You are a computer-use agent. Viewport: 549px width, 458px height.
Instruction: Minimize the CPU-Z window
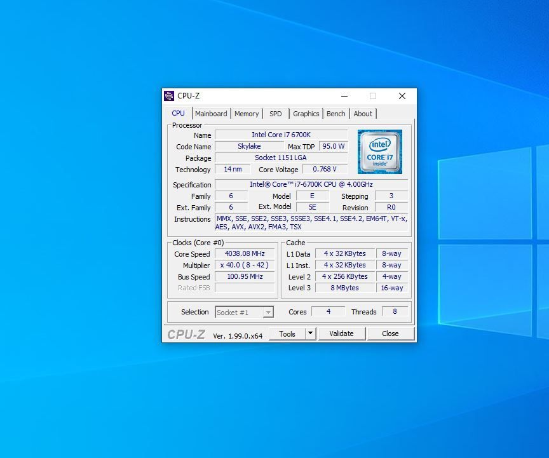click(x=344, y=96)
